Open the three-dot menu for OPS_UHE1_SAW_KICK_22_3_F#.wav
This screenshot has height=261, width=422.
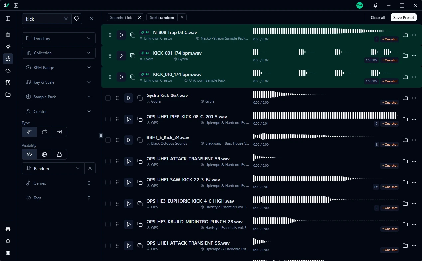pyautogui.click(x=414, y=182)
